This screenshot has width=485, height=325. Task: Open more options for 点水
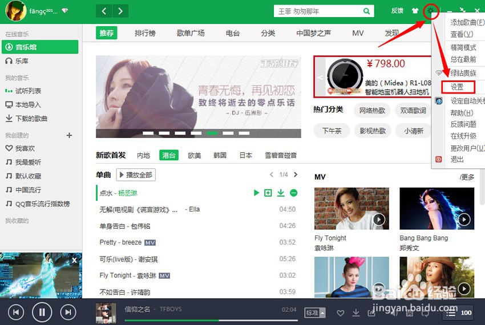click(293, 193)
